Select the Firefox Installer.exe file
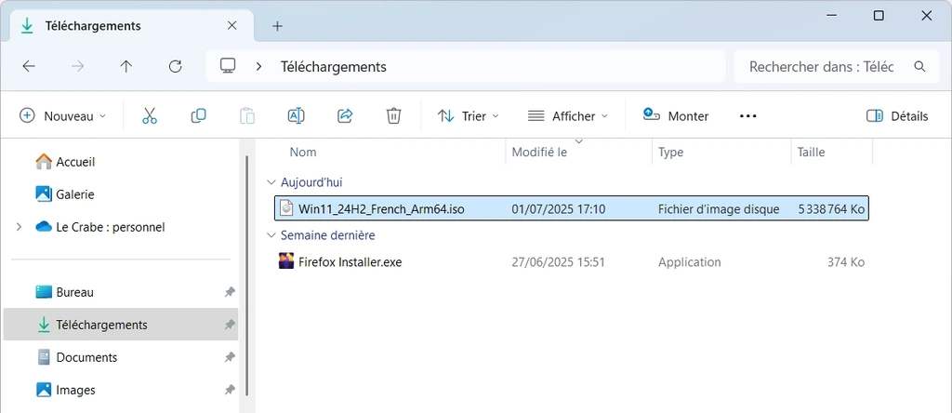 click(x=572, y=262)
